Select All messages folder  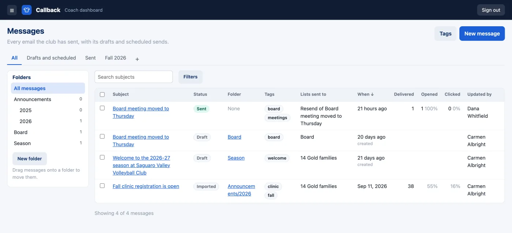tap(48, 88)
